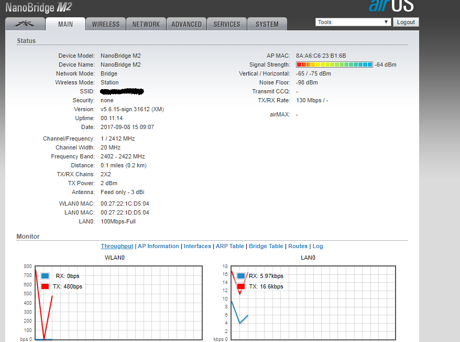
Task: Click the Wireless Mode value Station
Action: coord(109,82)
